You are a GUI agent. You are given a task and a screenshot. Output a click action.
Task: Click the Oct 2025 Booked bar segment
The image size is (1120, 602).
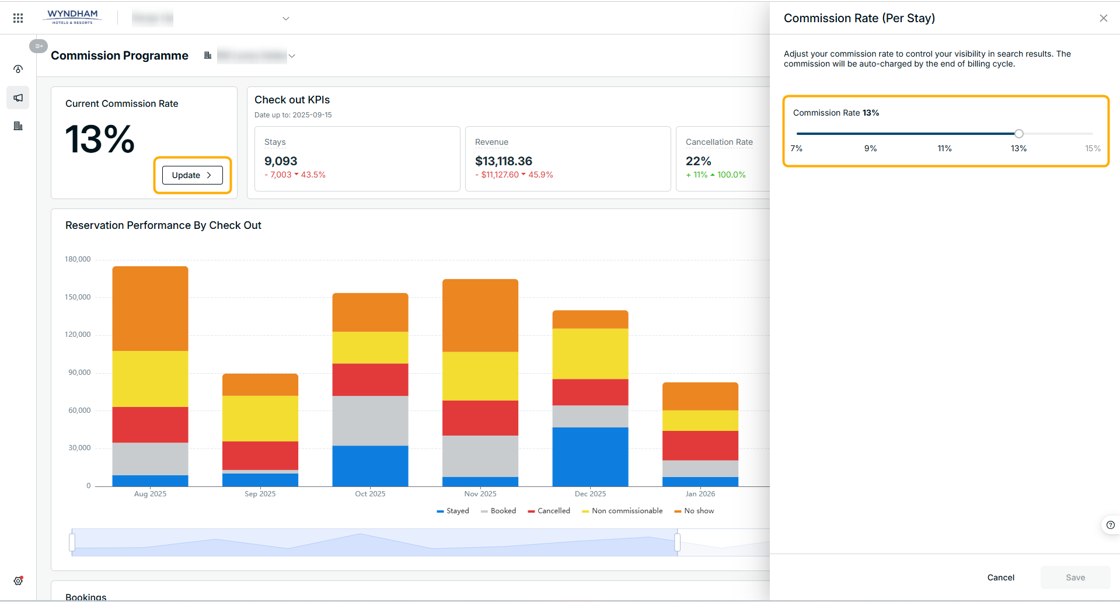pos(370,421)
